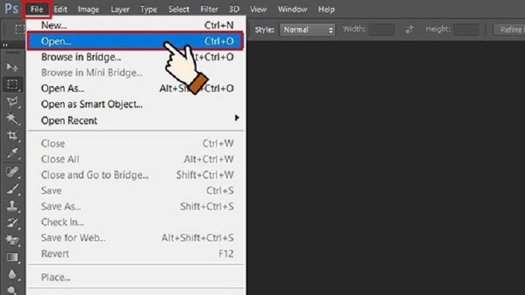
Task: Click the Height input field
Action: click(x=466, y=29)
